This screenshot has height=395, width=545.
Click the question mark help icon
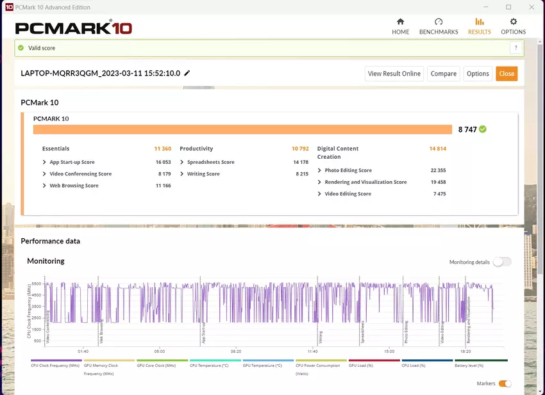(516, 48)
